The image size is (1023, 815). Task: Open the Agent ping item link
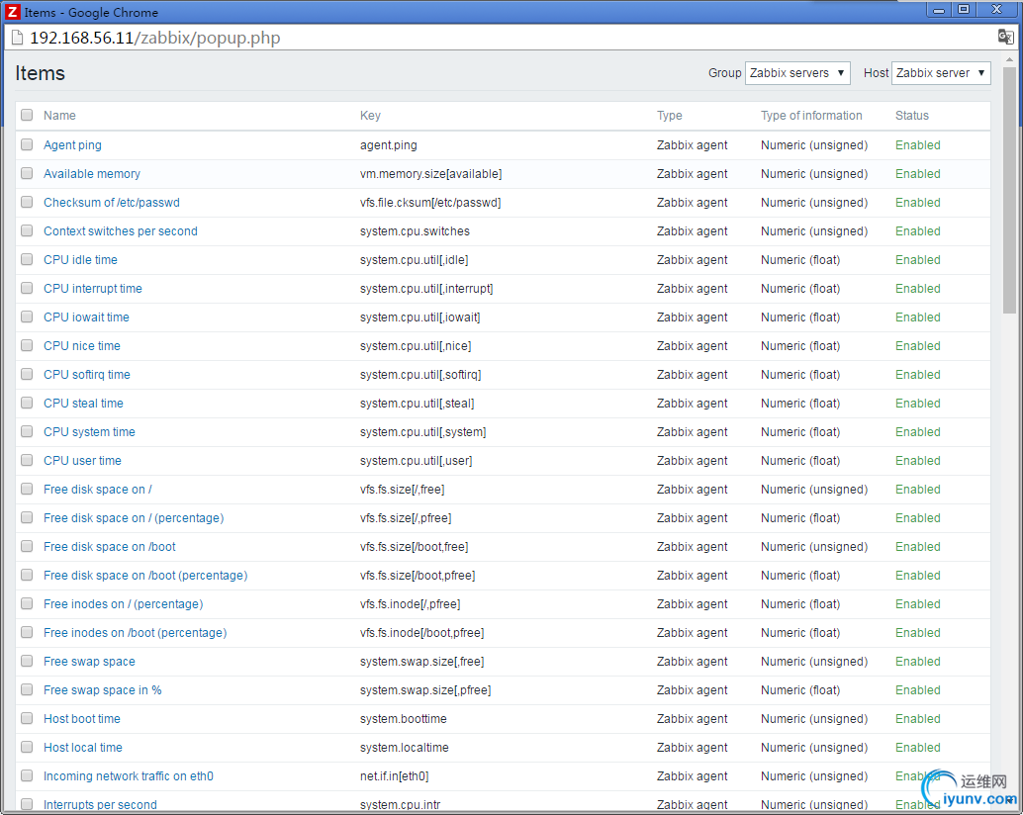(72, 144)
